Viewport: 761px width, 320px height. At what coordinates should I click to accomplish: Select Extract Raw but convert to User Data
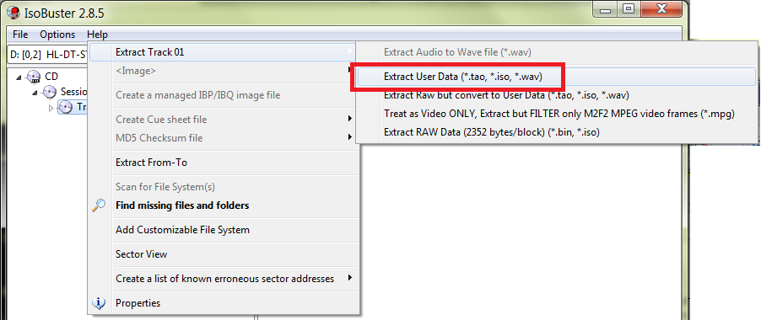point(556,95)
